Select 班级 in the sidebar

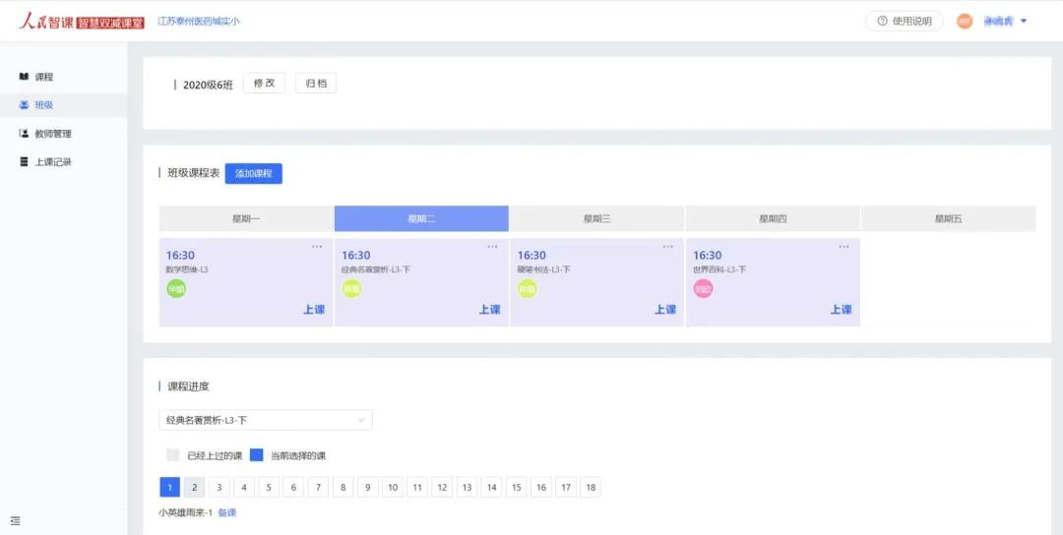point(64,105)
